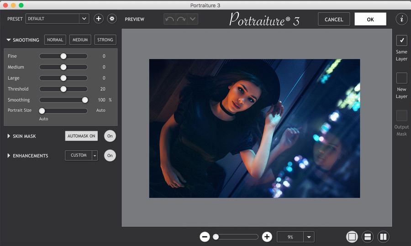This screenshot has width=411, height=246.
Task: Open the zoom percentage dropdown
Action: [x=309, y=237]
